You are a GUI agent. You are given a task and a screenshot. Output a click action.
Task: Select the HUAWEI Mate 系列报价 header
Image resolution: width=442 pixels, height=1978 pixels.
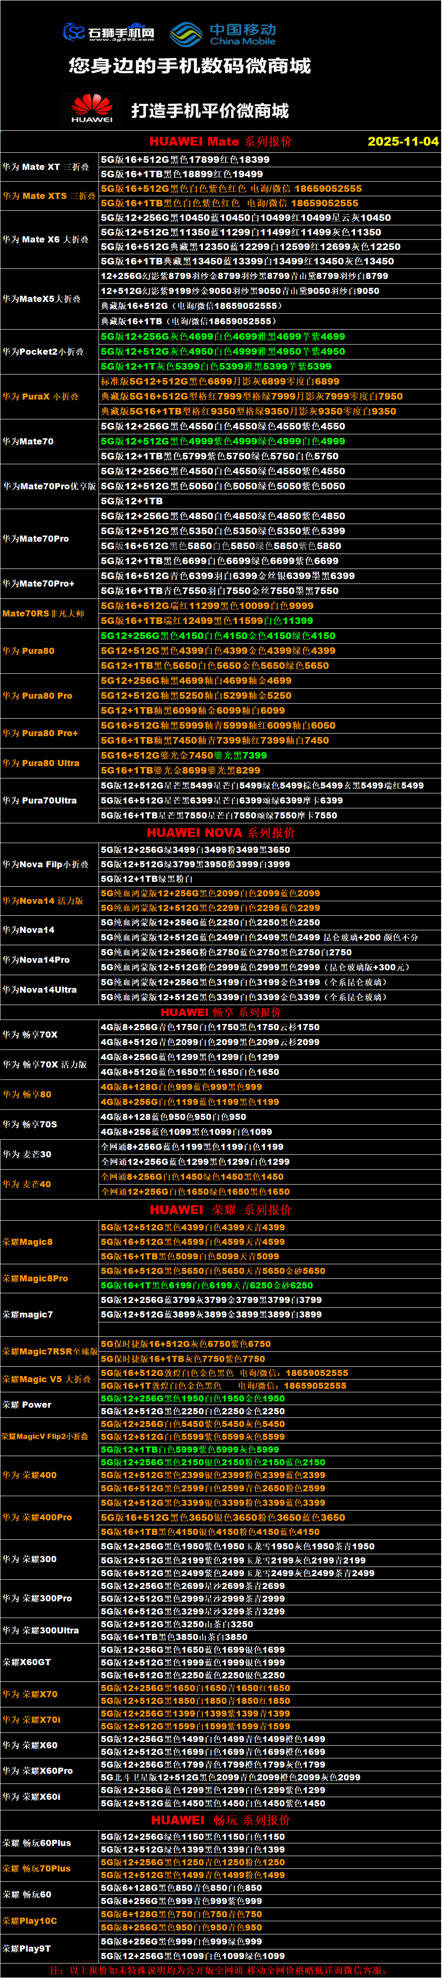220,141
